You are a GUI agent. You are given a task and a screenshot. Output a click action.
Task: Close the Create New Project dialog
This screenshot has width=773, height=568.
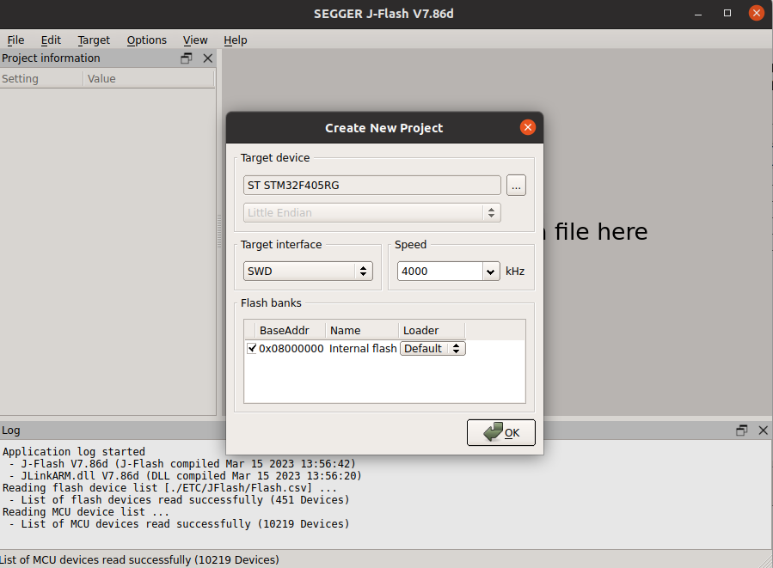tap(527, 127)
